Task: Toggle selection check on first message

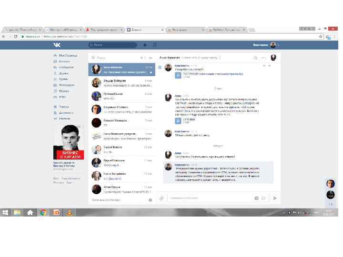Action: coord(160,68)
